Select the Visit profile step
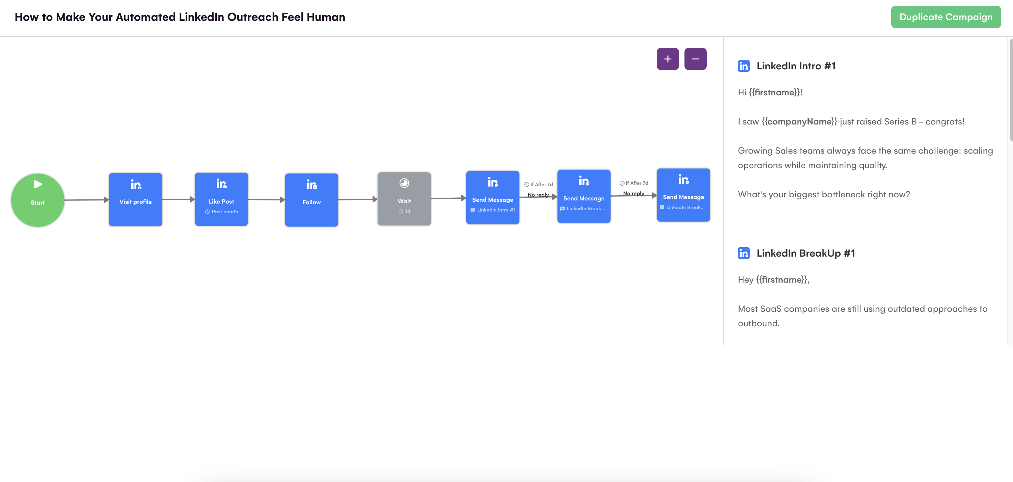1013x482 pixels. [135, 199]
